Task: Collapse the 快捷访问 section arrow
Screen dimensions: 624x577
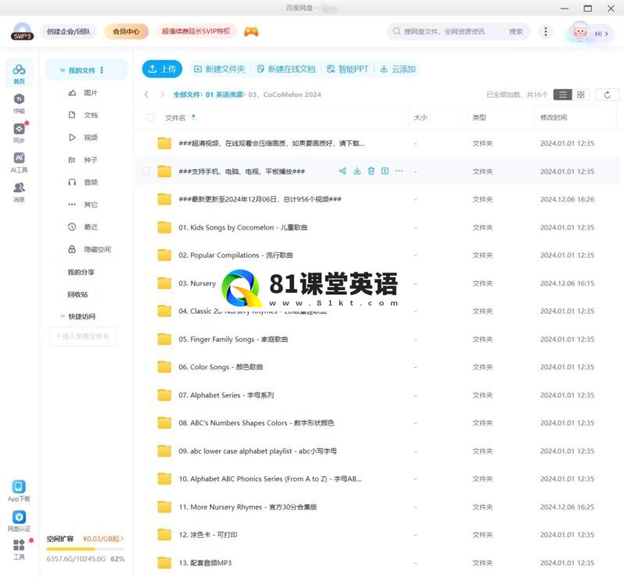Action: coord(62,316)
